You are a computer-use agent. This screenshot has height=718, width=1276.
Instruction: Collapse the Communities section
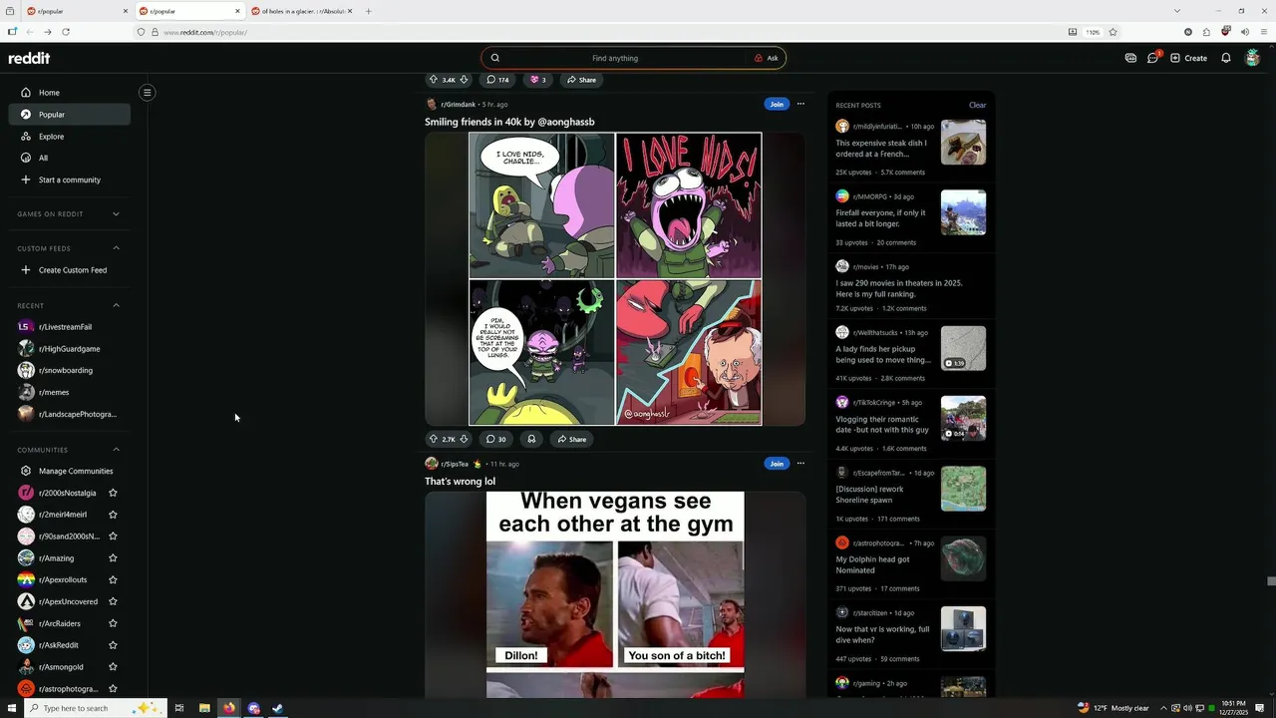[116, 450]
